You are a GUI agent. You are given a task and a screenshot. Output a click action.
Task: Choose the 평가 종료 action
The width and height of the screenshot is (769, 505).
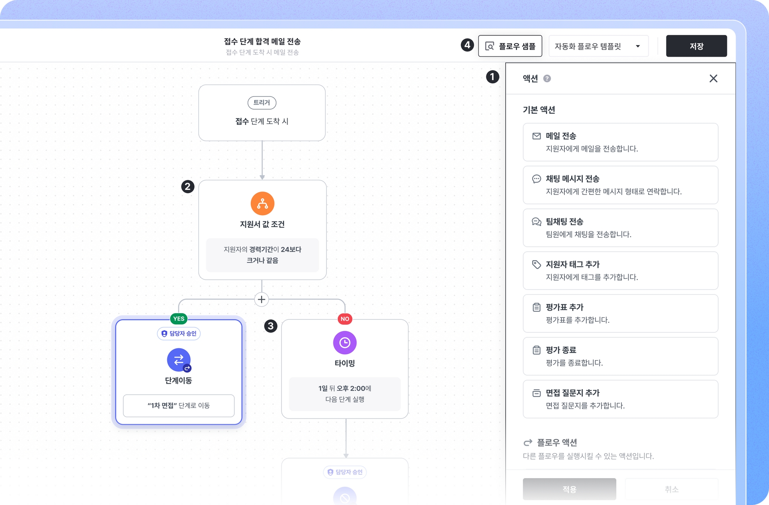[x=620, y=356]
